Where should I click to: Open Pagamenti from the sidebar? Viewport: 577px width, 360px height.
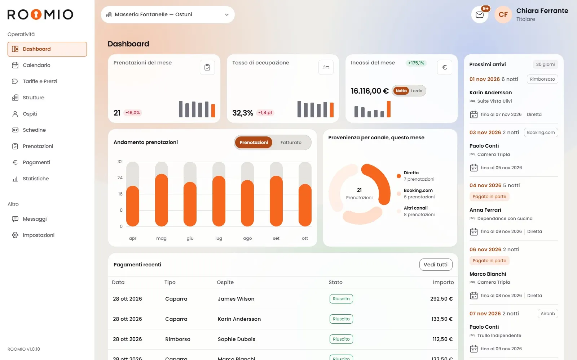click(x=47, y=162)
